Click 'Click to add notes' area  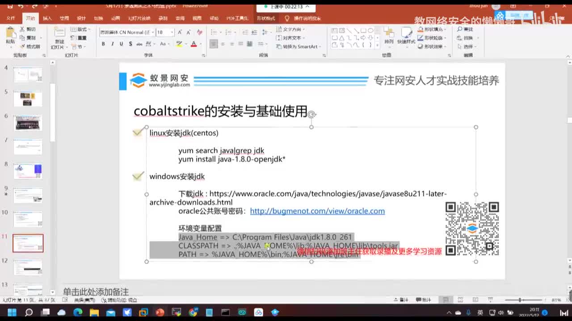(96, 292)
